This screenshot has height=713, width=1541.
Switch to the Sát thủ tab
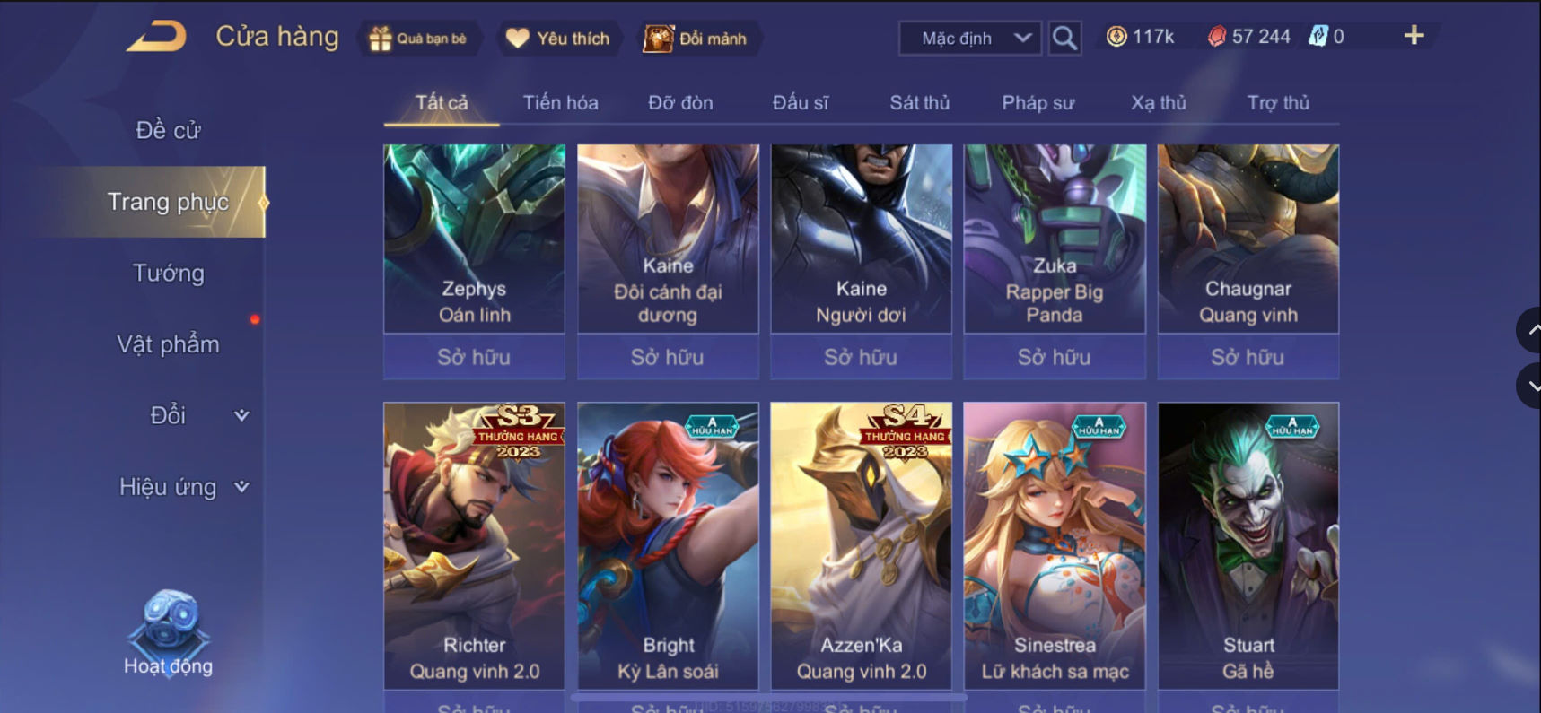[919, 103]
